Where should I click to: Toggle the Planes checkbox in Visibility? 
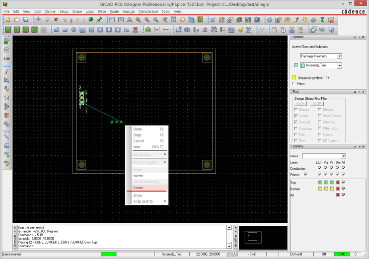[305, 174]
